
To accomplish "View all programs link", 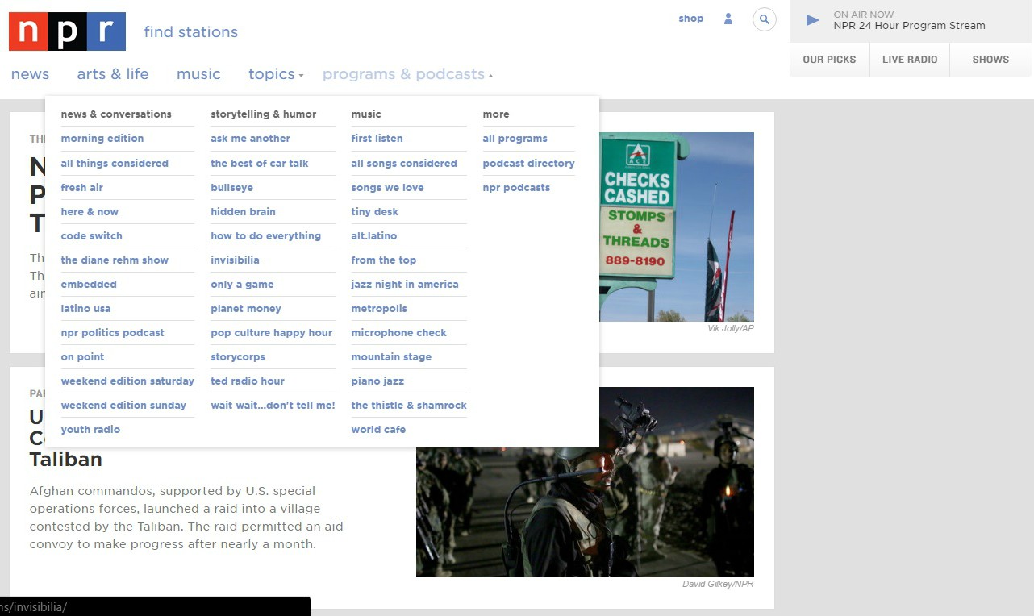I will (515, 139).
